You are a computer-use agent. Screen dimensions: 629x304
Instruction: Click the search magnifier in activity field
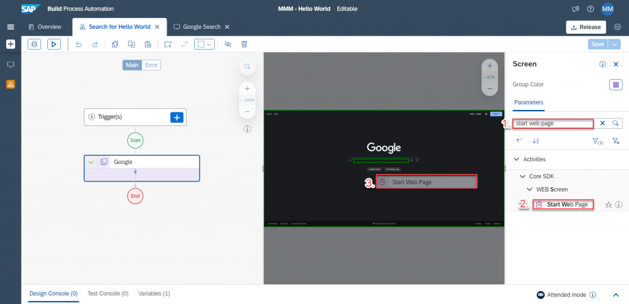tap(615, 123)
